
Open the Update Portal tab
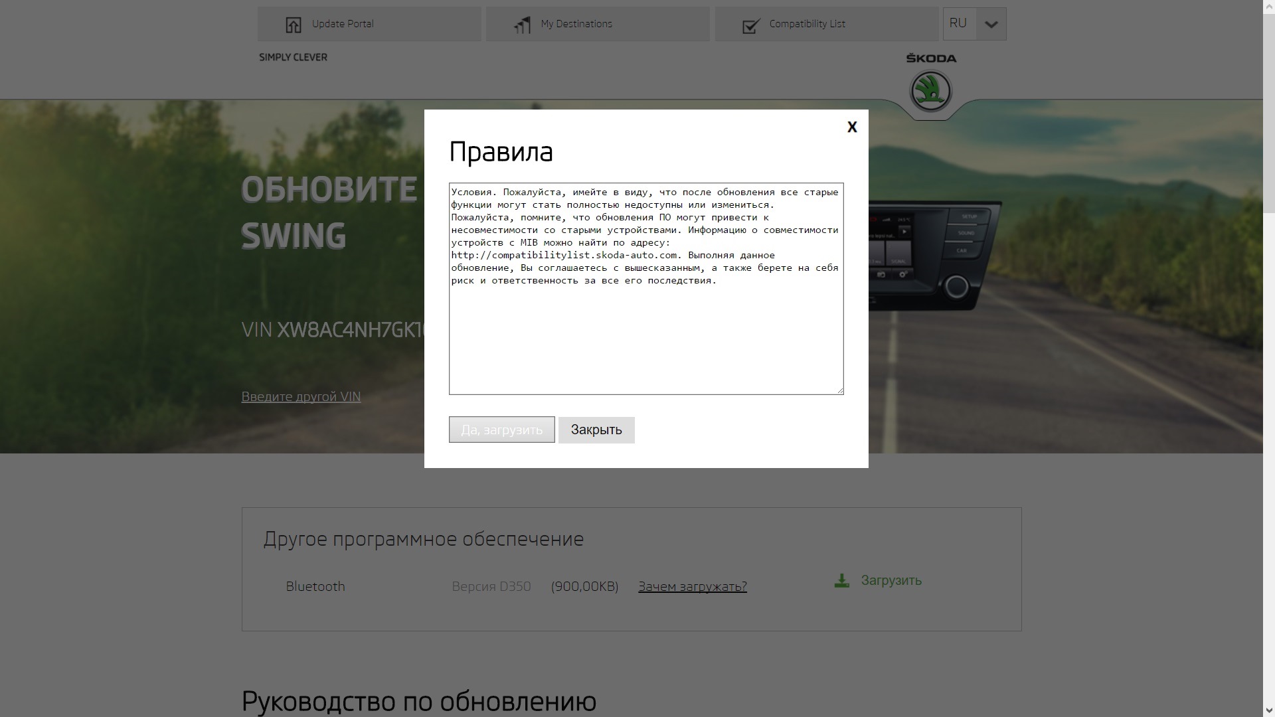369,24
